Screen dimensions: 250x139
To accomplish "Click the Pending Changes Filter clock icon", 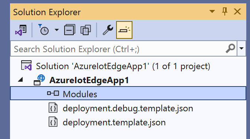I will (43, 30).
